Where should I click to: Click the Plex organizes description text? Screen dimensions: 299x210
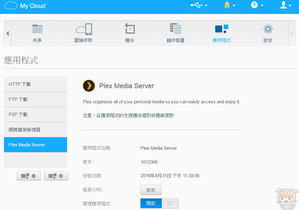[161, 102]
